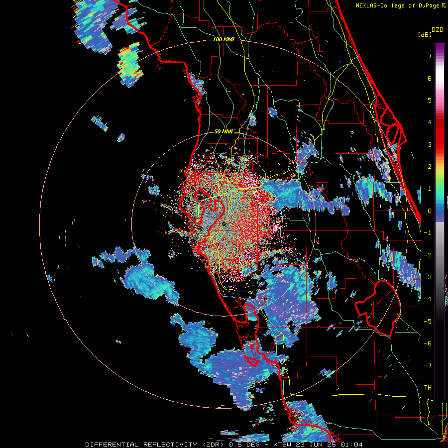Click the positive 7 tick on color scale

430,56
